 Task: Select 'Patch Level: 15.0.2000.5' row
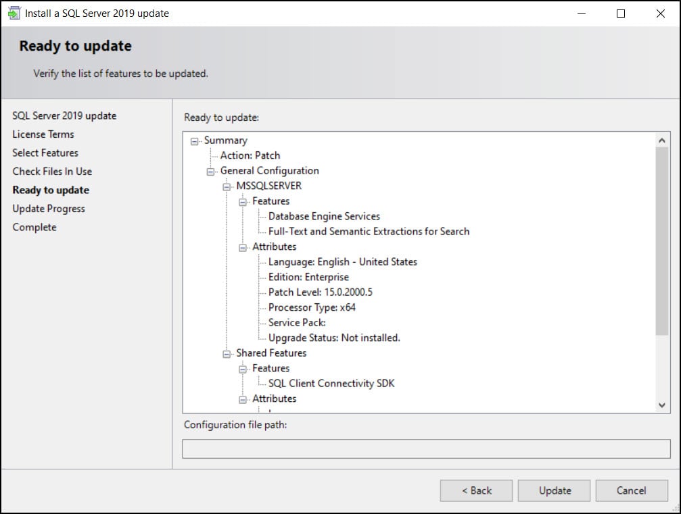tap(320, 292)
